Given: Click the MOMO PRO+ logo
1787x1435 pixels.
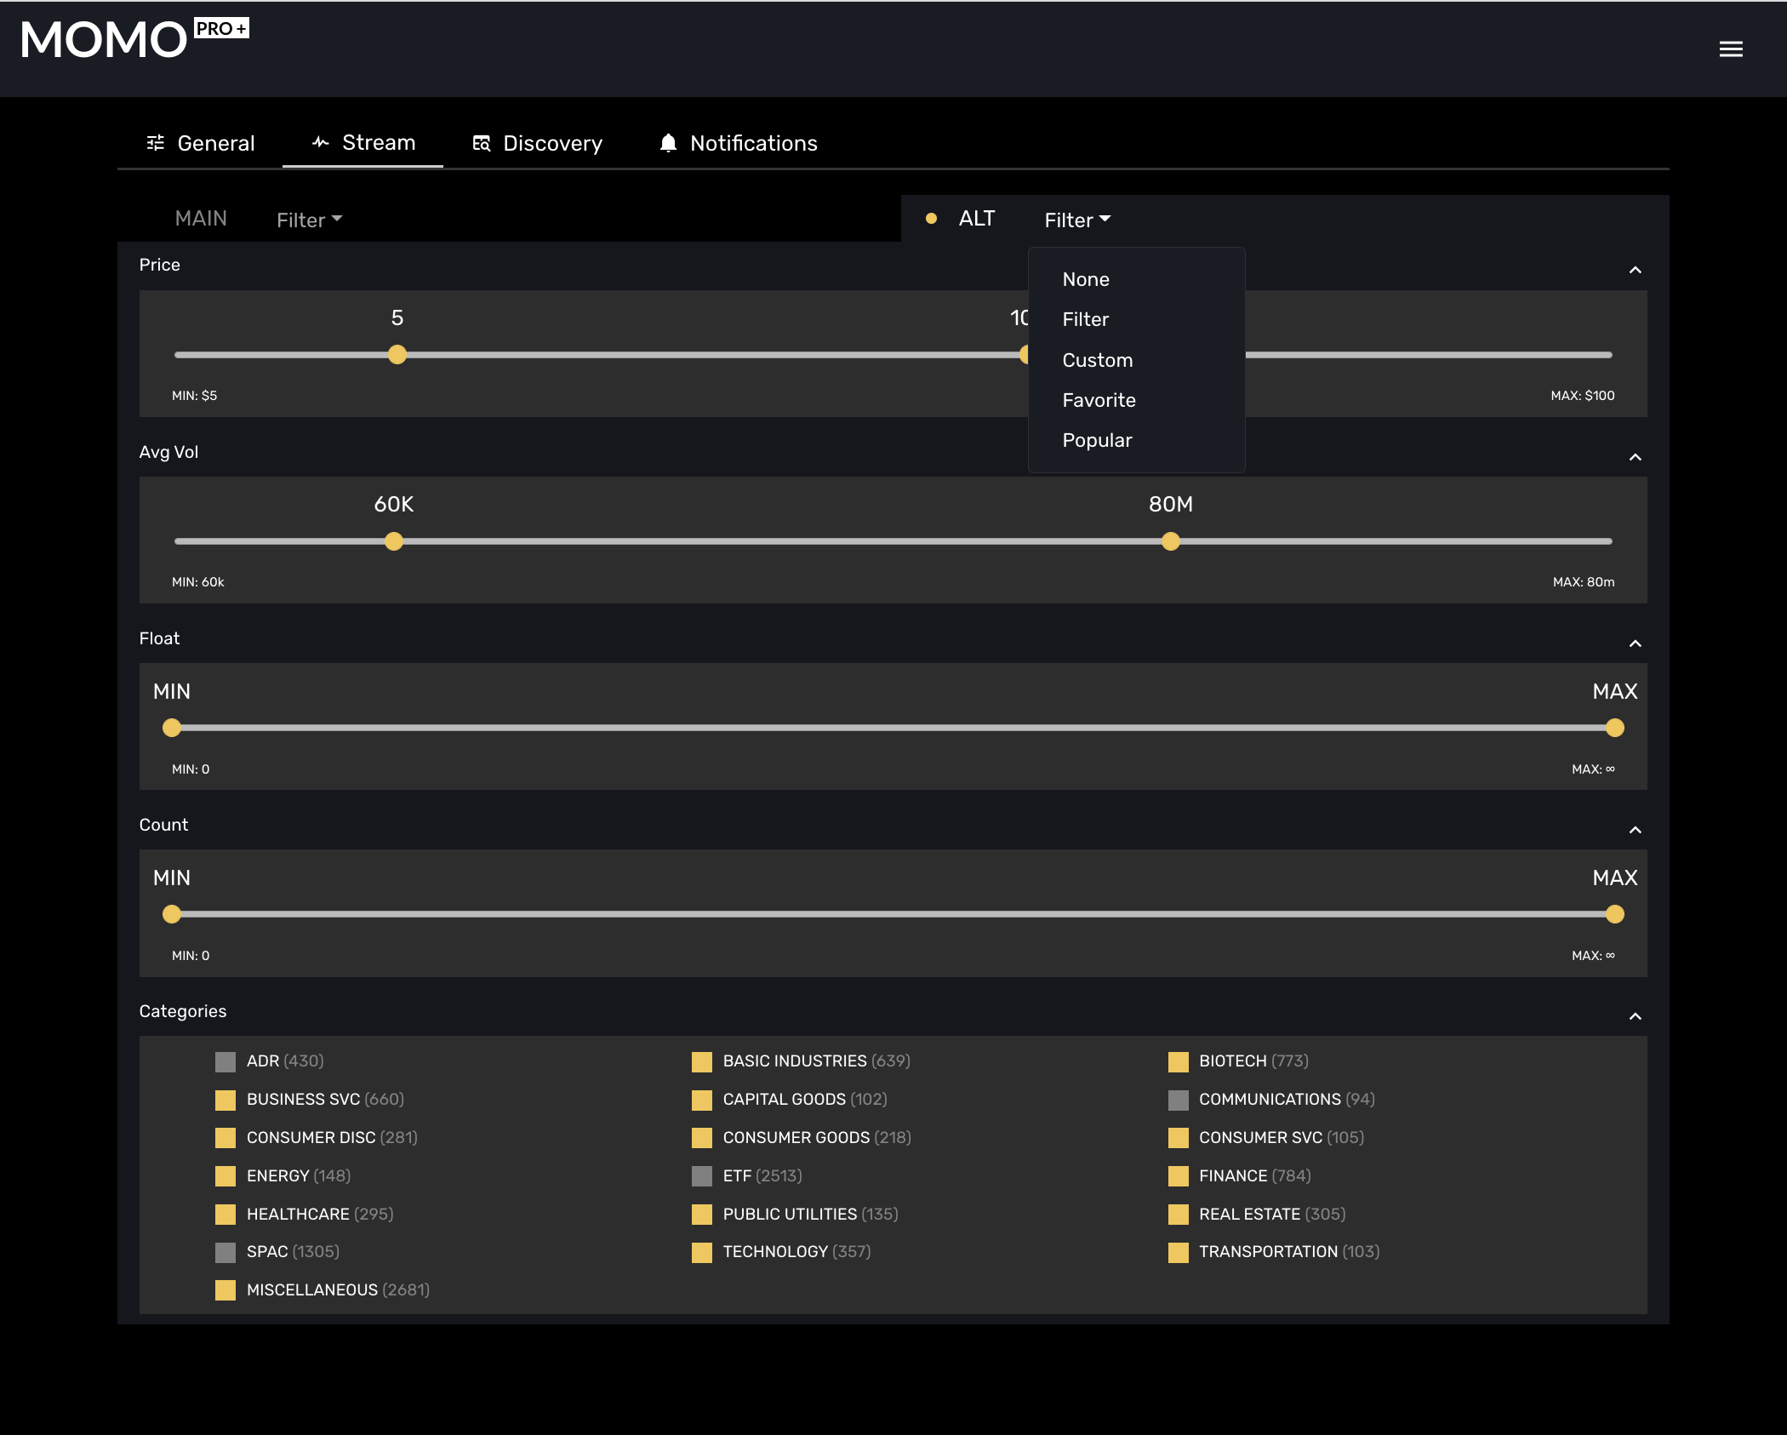Looking at the screenshot, I should coord(134,38).
